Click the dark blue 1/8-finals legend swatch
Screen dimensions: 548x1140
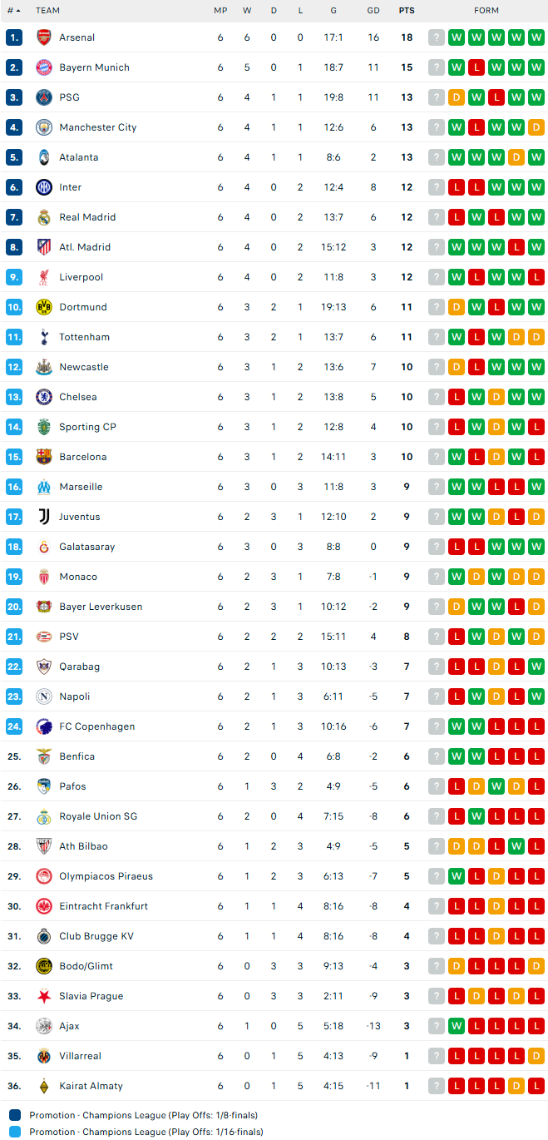[15, 1115]
